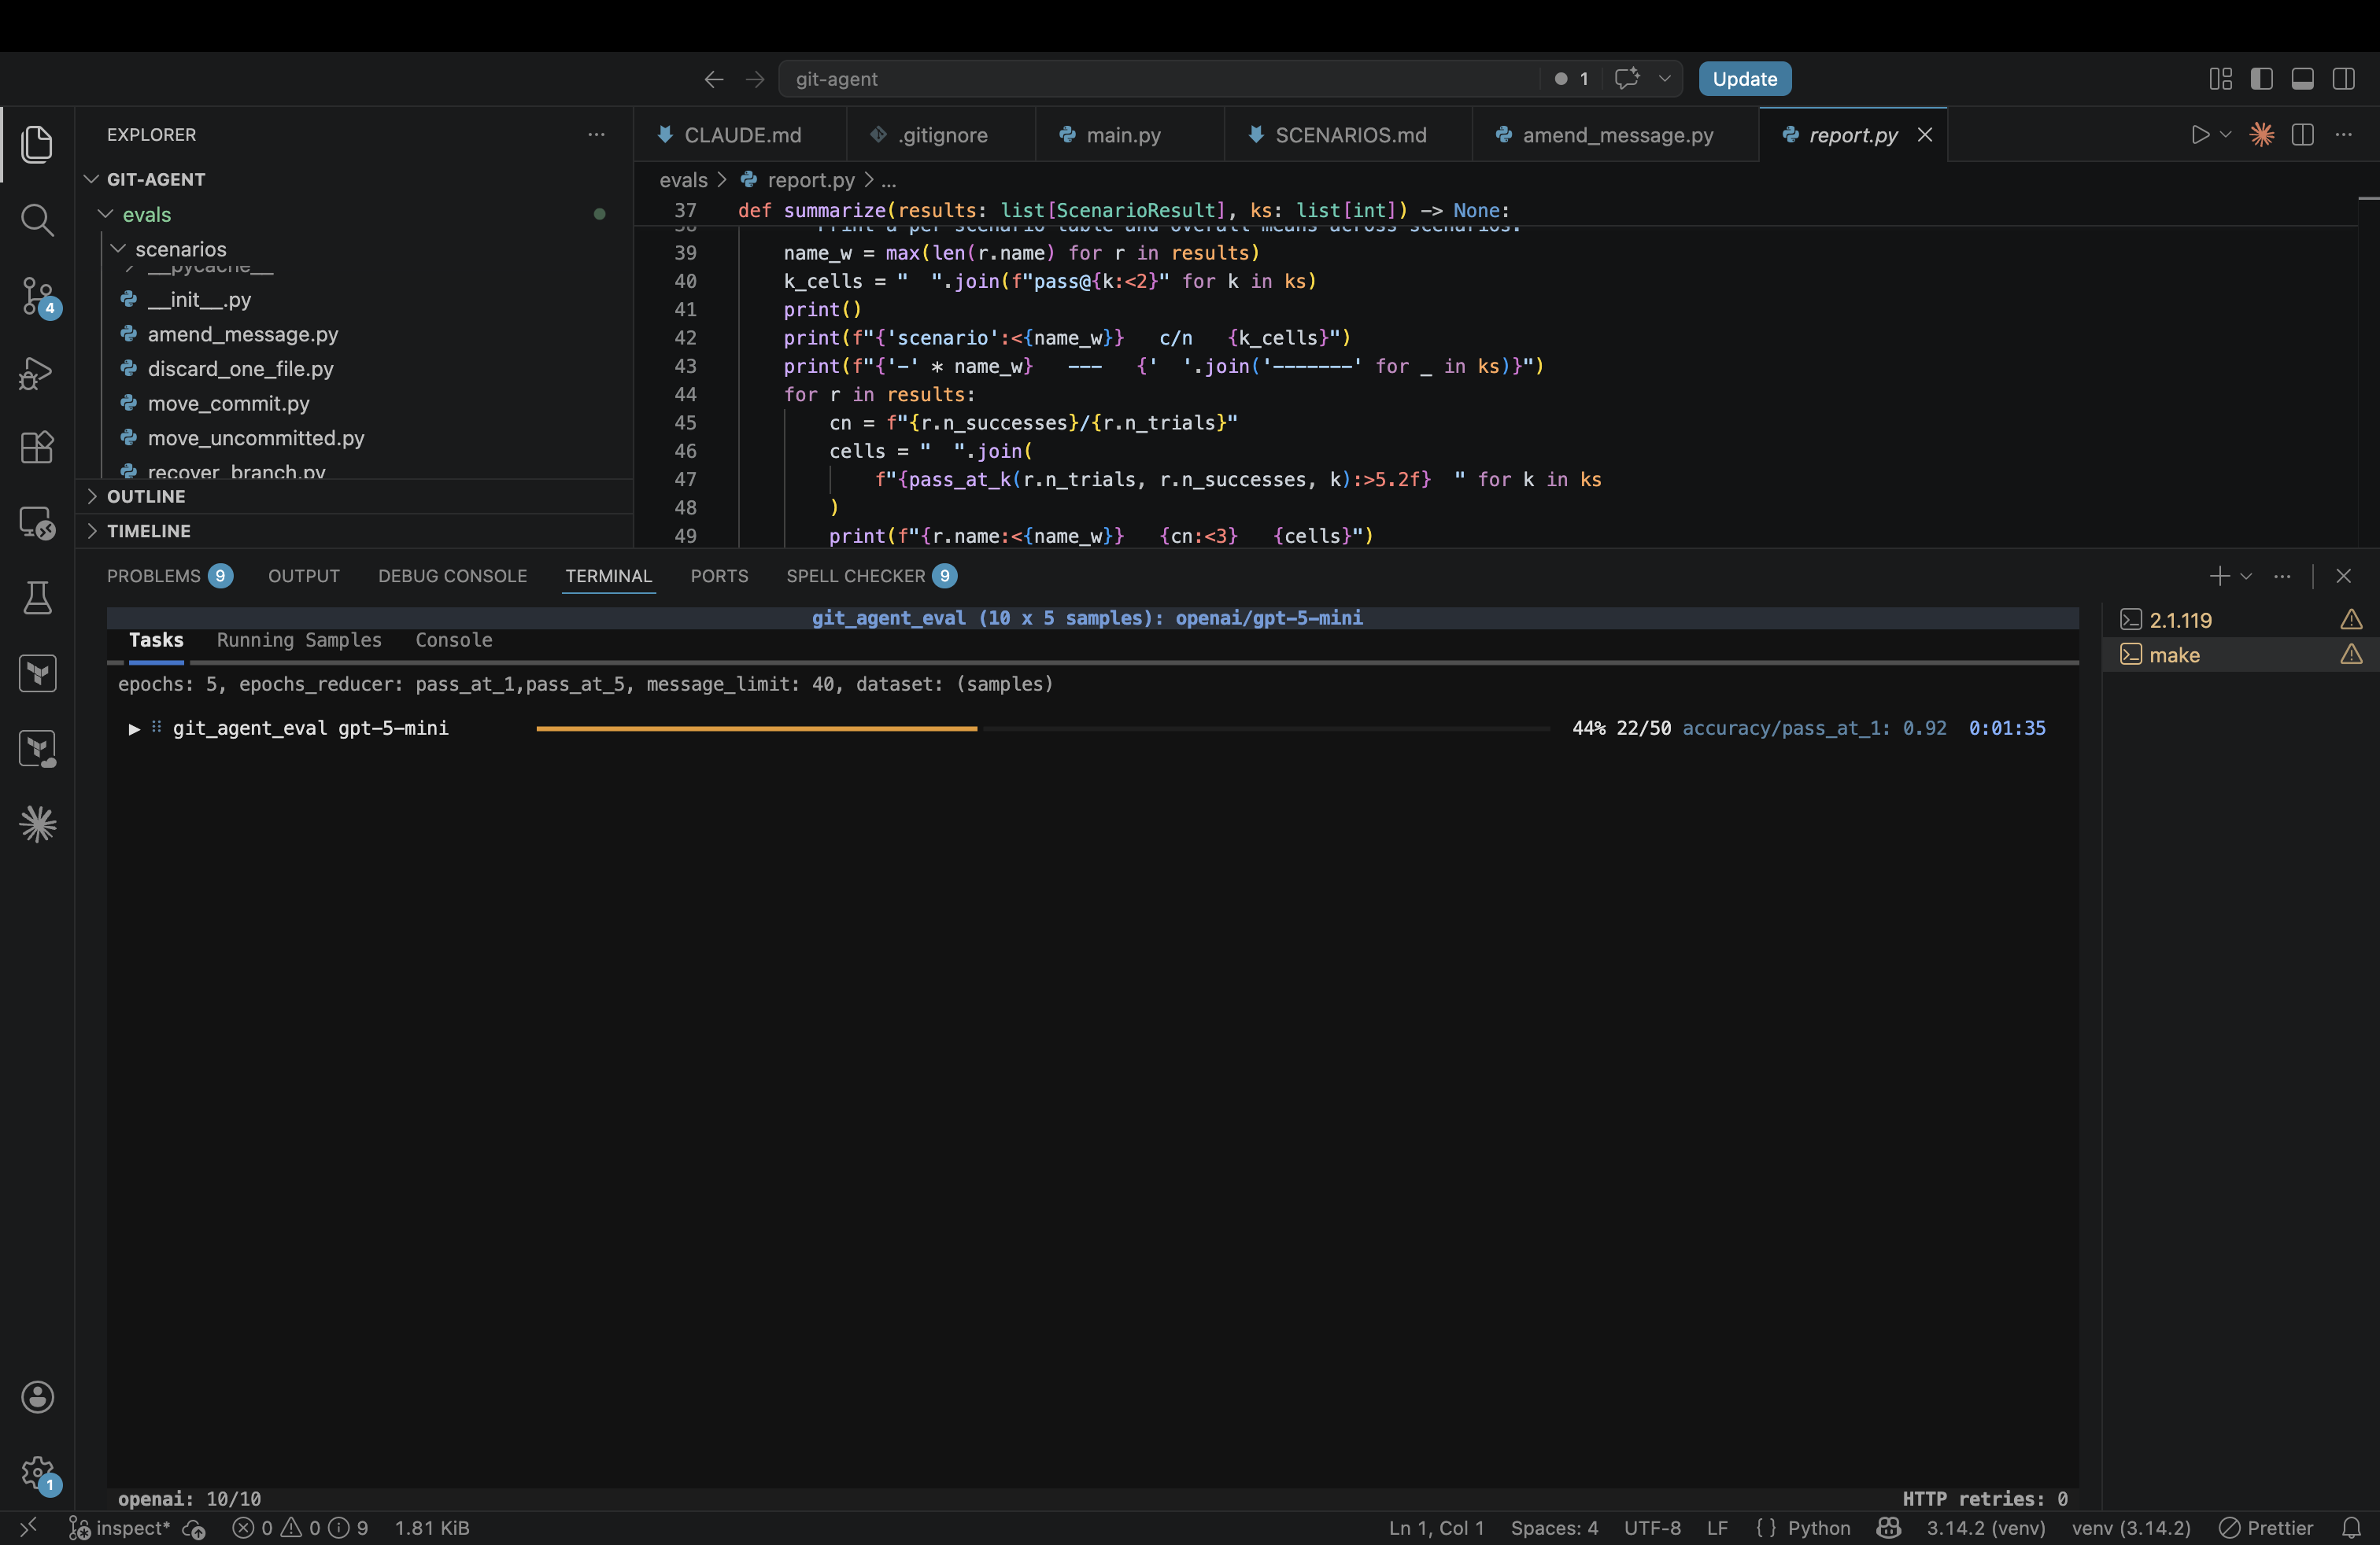Select the make terminal in terminal list
Viewport: 2380px width, 1545px height.
[x=2239, y=655]
